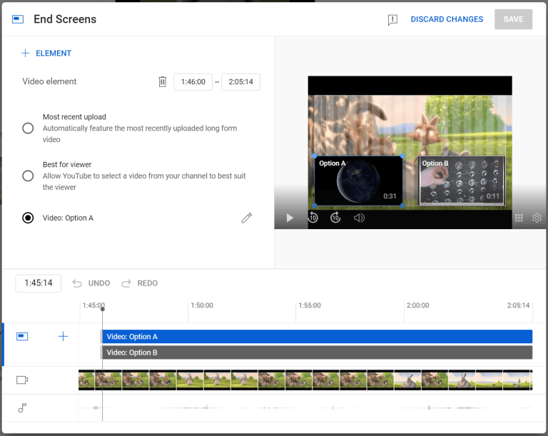Edit chosen video with pencil icon
This screenshot has width=548, height=436.
246,218
